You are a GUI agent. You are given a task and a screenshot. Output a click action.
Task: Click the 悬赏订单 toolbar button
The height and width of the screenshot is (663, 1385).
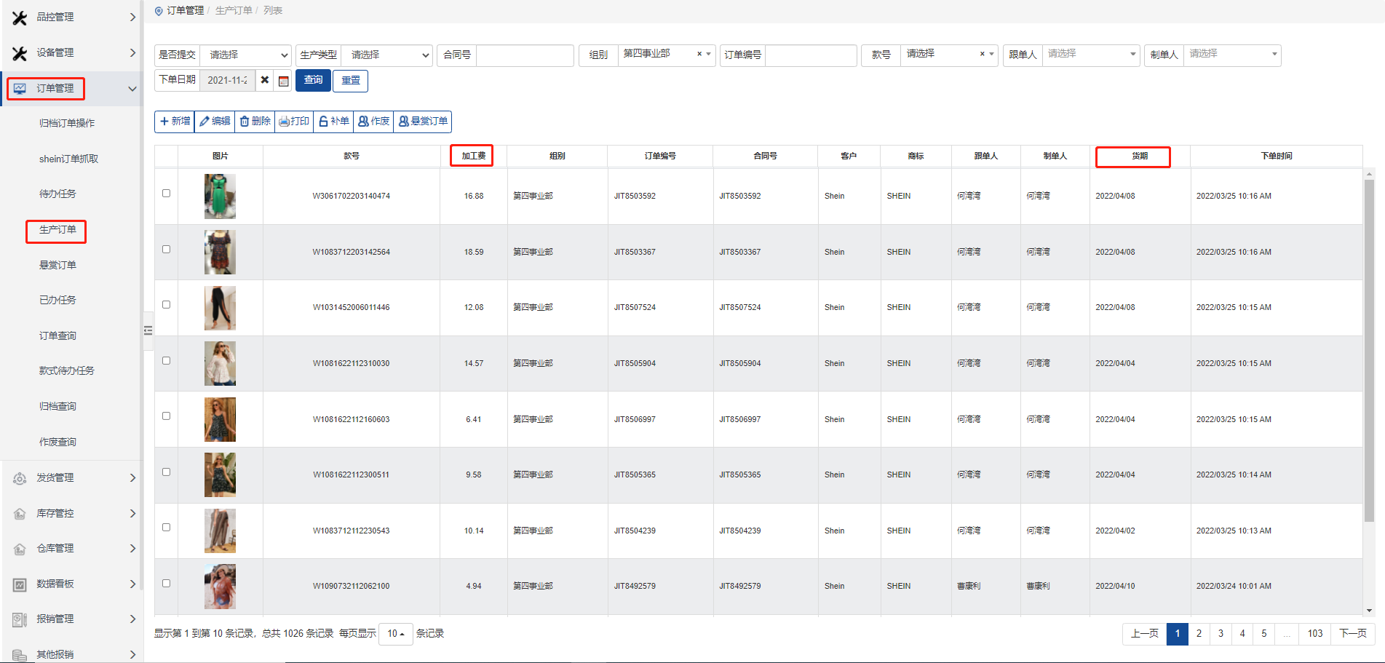click(423, 122)
